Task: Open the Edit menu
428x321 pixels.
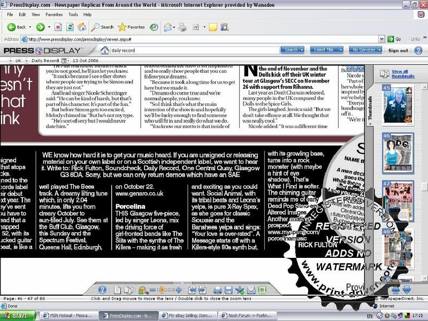Action: click(x=22, y=14)
